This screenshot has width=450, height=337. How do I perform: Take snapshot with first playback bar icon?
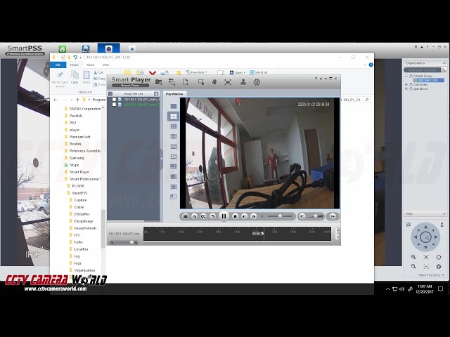point(186,216)
